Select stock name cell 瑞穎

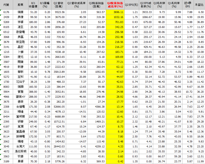(x=20, y=87)
